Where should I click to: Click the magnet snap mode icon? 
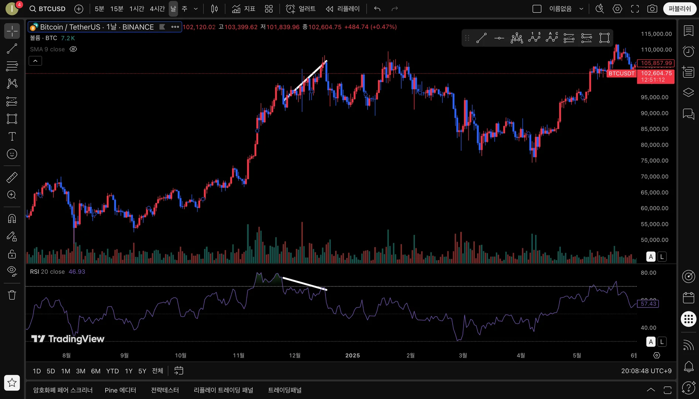[12, 219]
